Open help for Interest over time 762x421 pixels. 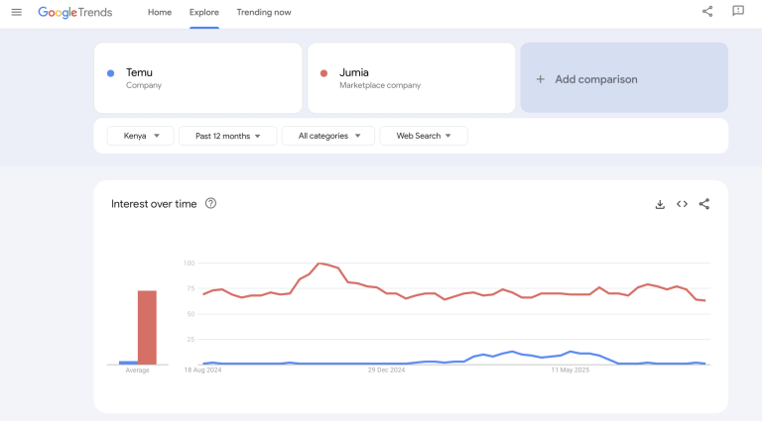pos(210,204)
